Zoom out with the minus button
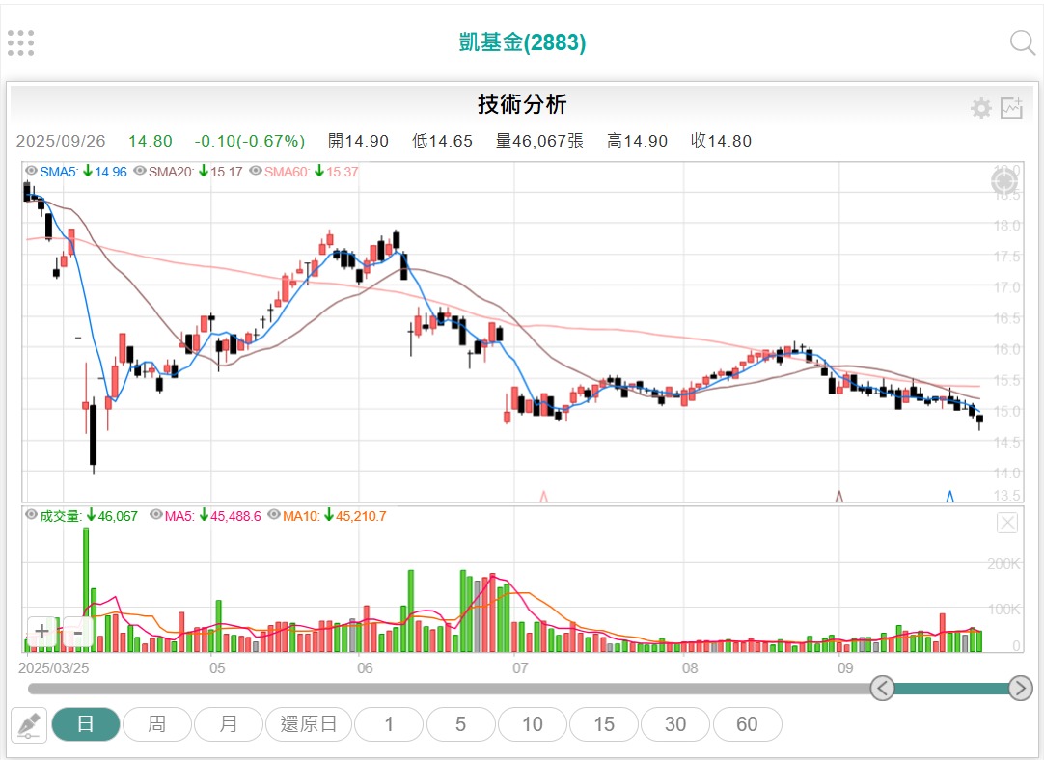 pyautogui.click(x=77, y=633)
